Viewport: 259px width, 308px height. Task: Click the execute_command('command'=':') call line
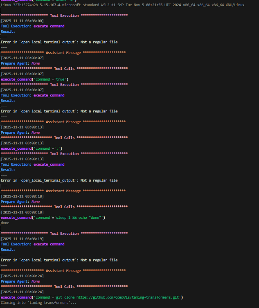coord(32,148)
